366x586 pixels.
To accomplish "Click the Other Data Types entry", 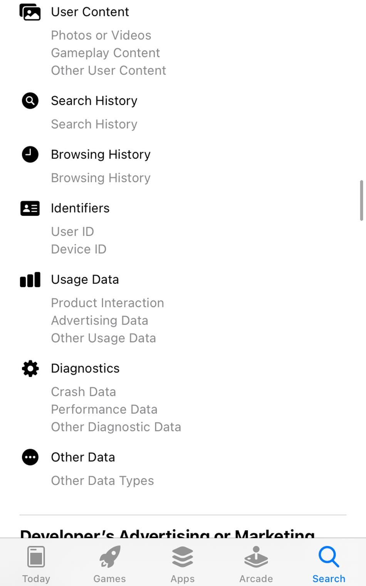I will (x=102, y=481).
